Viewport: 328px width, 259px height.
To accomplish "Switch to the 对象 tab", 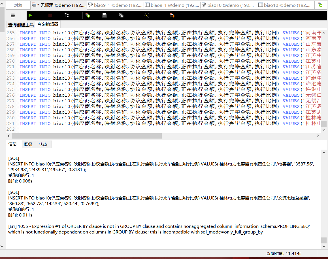I will coord(18,5).
